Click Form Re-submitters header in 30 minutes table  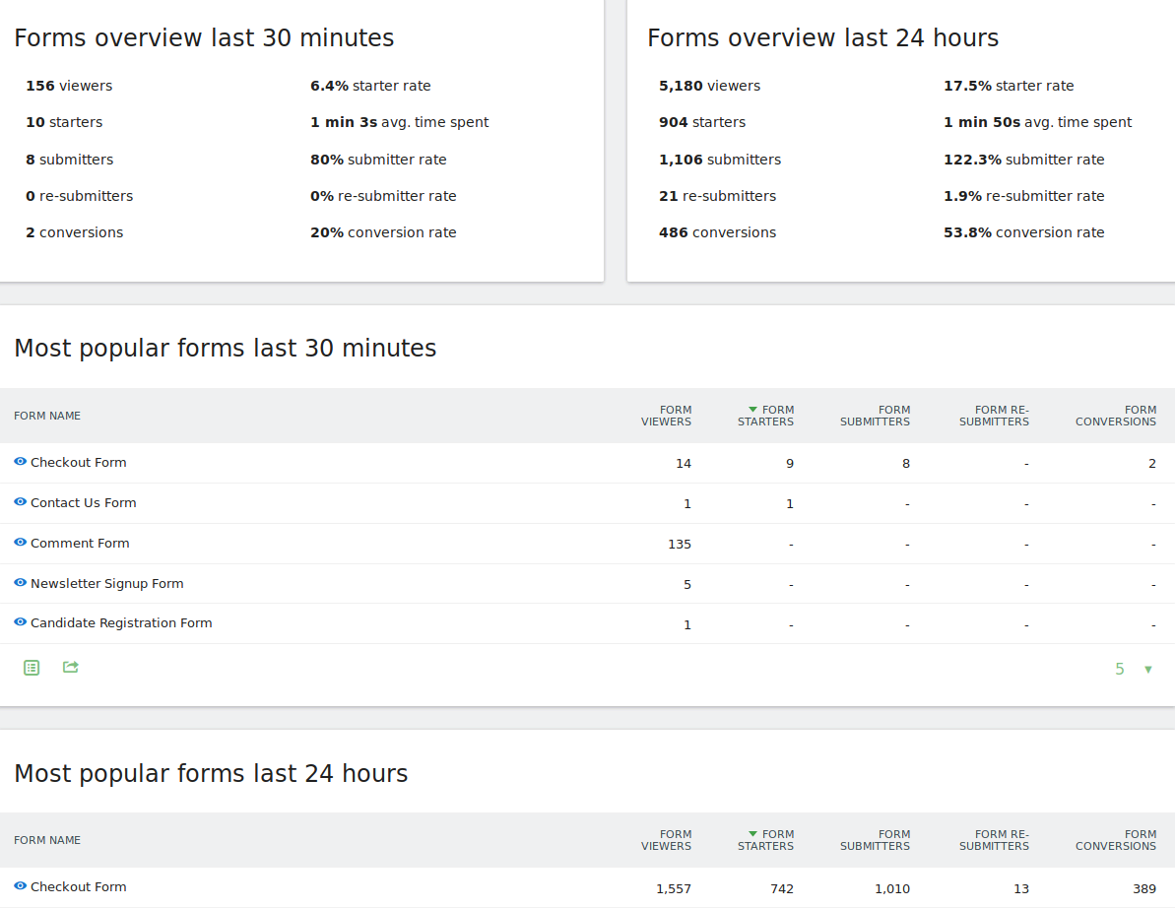click(x=994, y=416)
